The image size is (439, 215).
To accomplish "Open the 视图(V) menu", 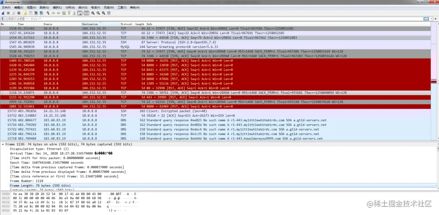I will (x=31, y=8).
